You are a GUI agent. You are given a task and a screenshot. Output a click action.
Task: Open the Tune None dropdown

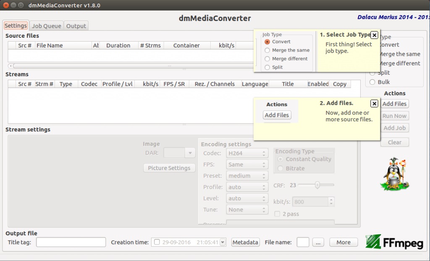coord(247,209)
